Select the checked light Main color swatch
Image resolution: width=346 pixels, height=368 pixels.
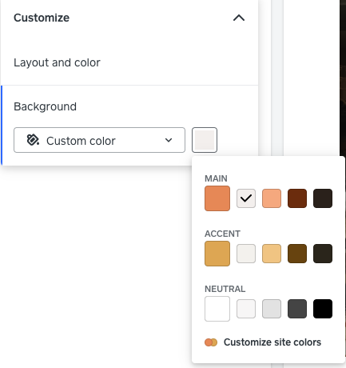click(246, 198)
